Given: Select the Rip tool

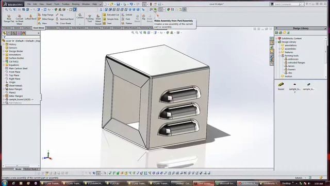Looking at the screenshot, I should coord(143,17).
